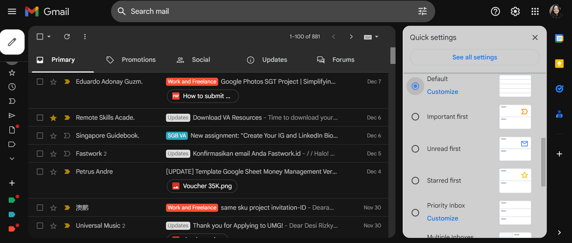Select the Petrus Andre email checkbox
The image size is (572, 243).
(x=40, y=172)
